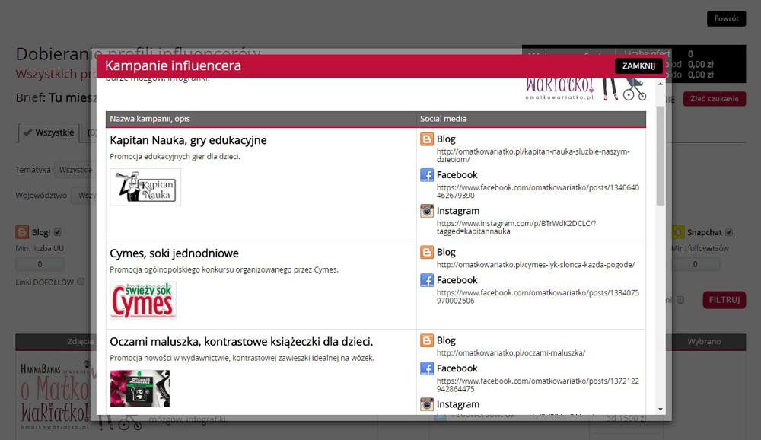Image resolution: width=761 pixels, height=440 pixels.
Task: Click the modal scrollbar up arrow
Action: pyautogui.click(x=660, y=84)
